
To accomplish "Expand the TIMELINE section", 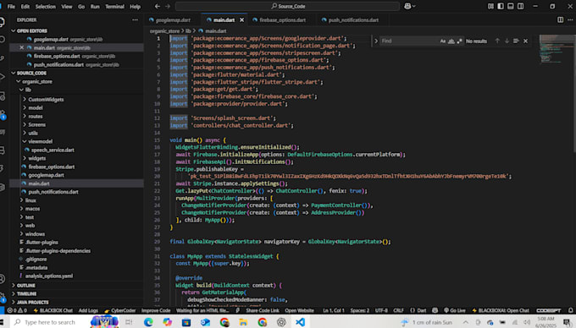I will click(x=26, y=293).
